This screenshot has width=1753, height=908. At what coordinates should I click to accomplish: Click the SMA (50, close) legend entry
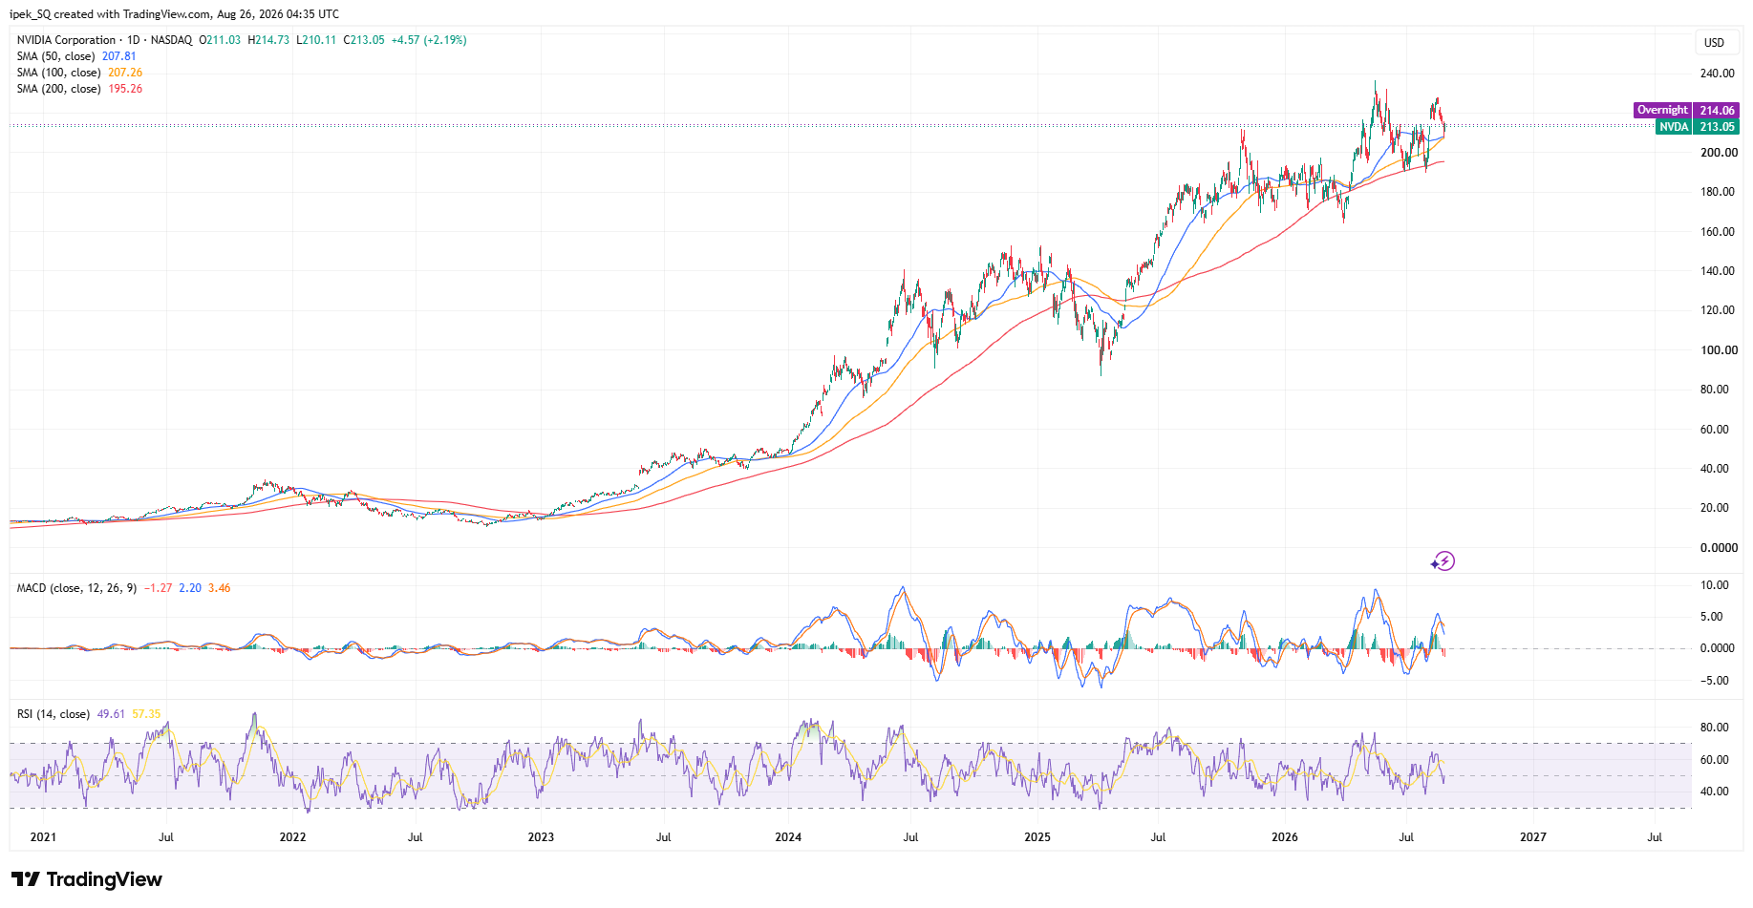[55, 56]
